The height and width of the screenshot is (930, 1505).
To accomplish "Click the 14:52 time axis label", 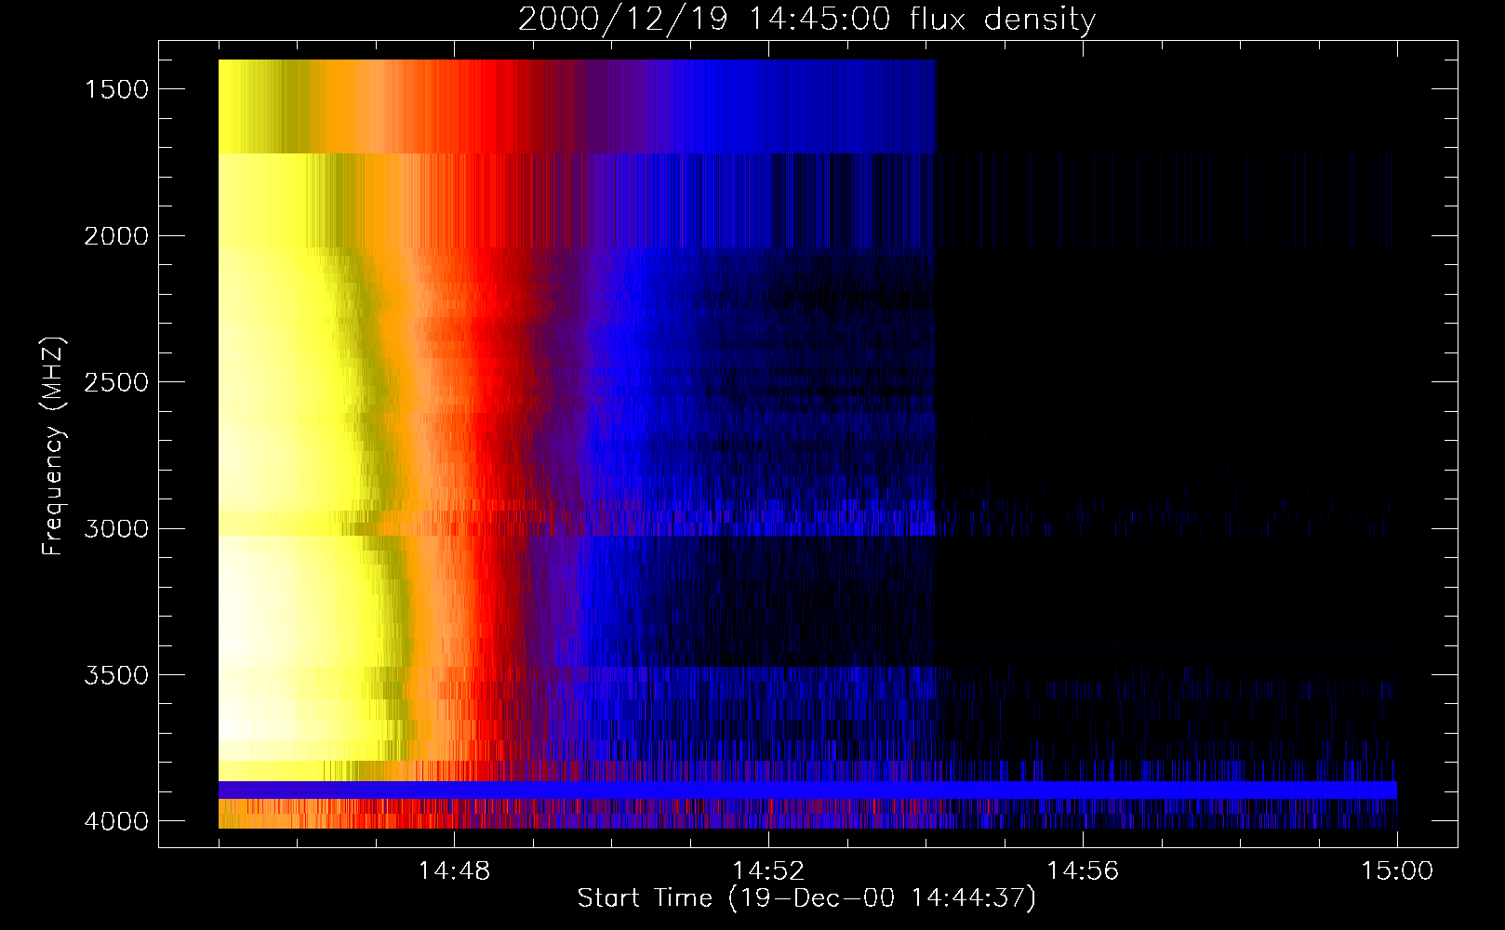I will tap(768, 871).
